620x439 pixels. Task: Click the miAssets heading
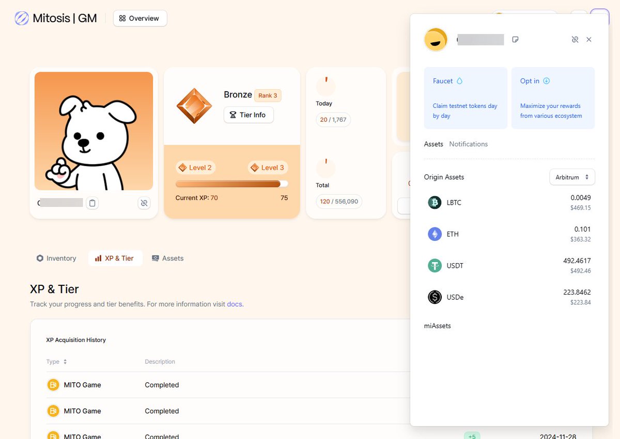coord(437,326)
